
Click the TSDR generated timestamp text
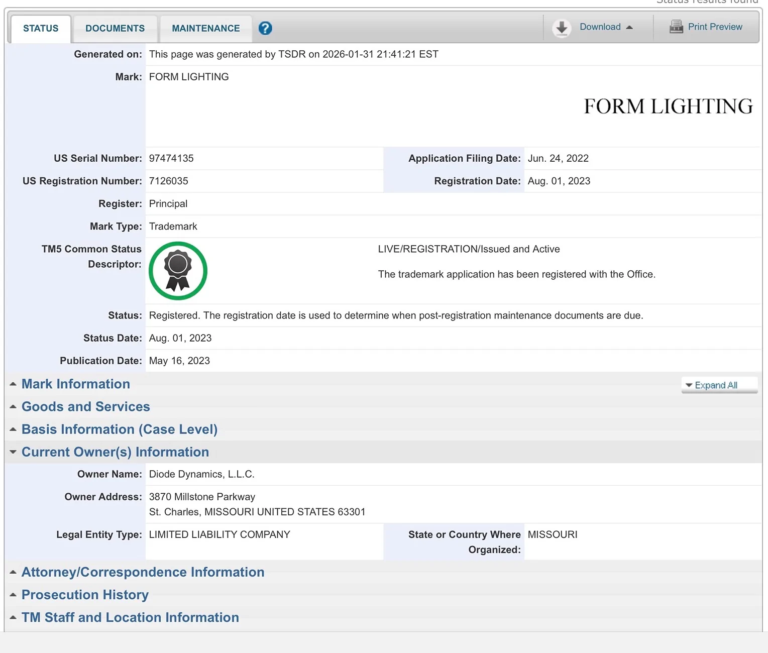tap(294, 54)
